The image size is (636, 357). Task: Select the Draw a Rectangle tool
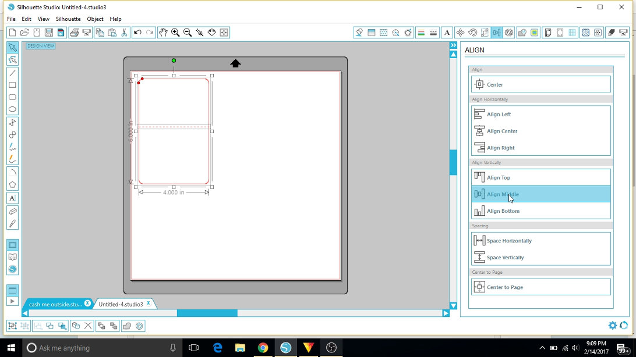(x=13, y=85)
